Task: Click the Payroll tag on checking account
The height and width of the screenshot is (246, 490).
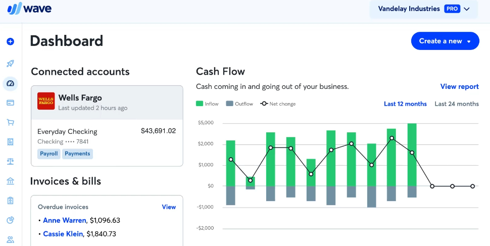Action: [49, 154]
